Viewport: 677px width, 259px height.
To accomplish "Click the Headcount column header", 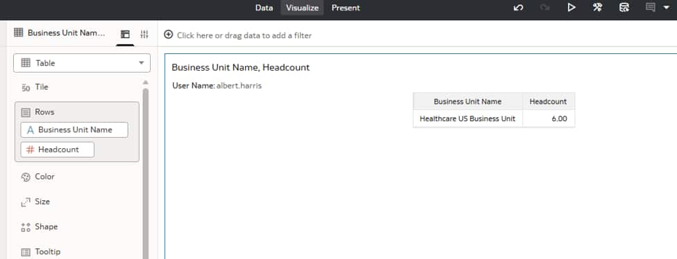I will (x=549, y=102).
